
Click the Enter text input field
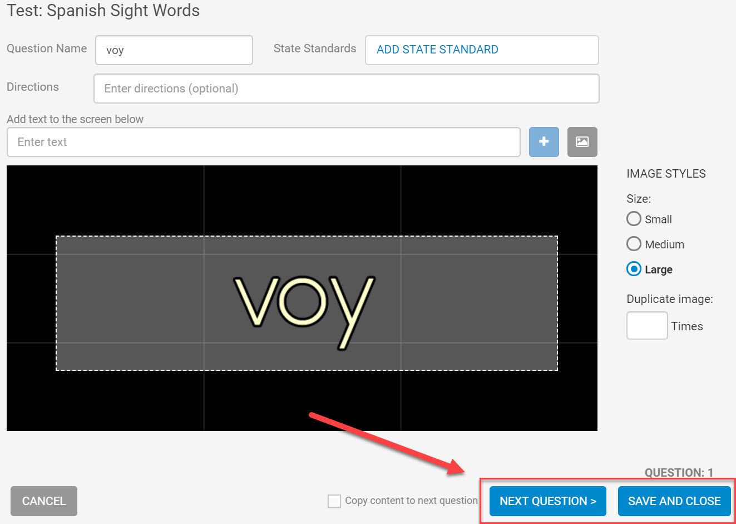pos(264,142)
